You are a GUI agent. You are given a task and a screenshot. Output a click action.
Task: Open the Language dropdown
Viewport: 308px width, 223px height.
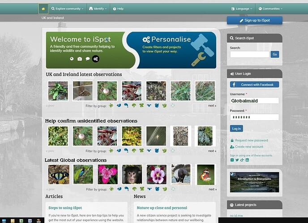tap(242, 9)
